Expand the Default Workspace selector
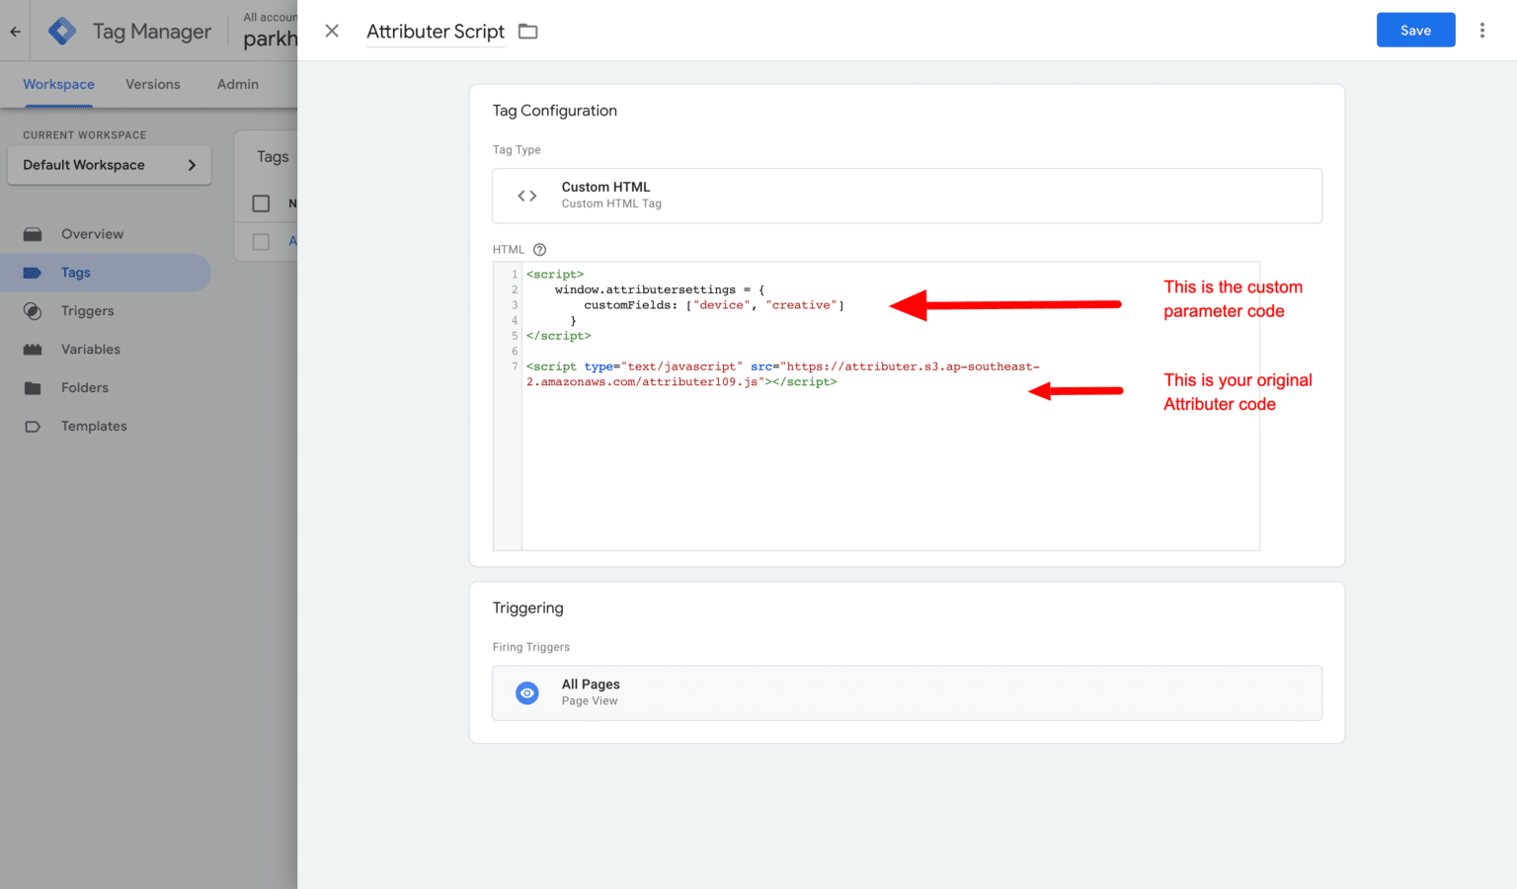 (110, 165)
